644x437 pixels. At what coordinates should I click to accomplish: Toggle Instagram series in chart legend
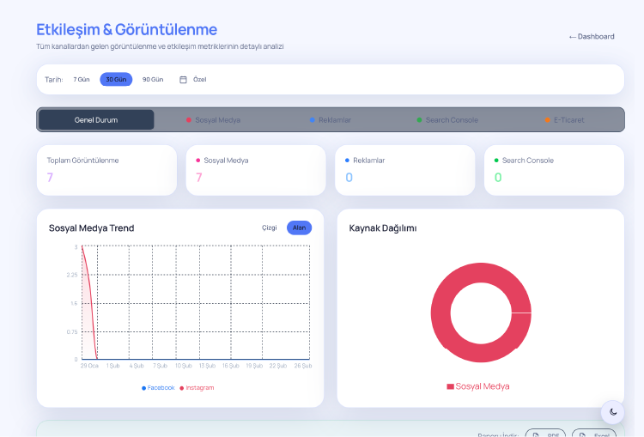tap(197, 388)
